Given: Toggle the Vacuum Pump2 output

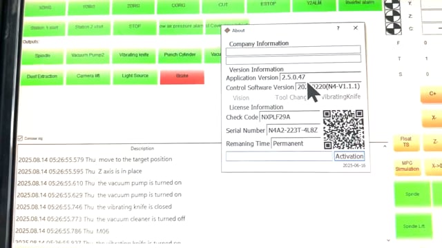Looking at the screenshot, I should [88, 56].
